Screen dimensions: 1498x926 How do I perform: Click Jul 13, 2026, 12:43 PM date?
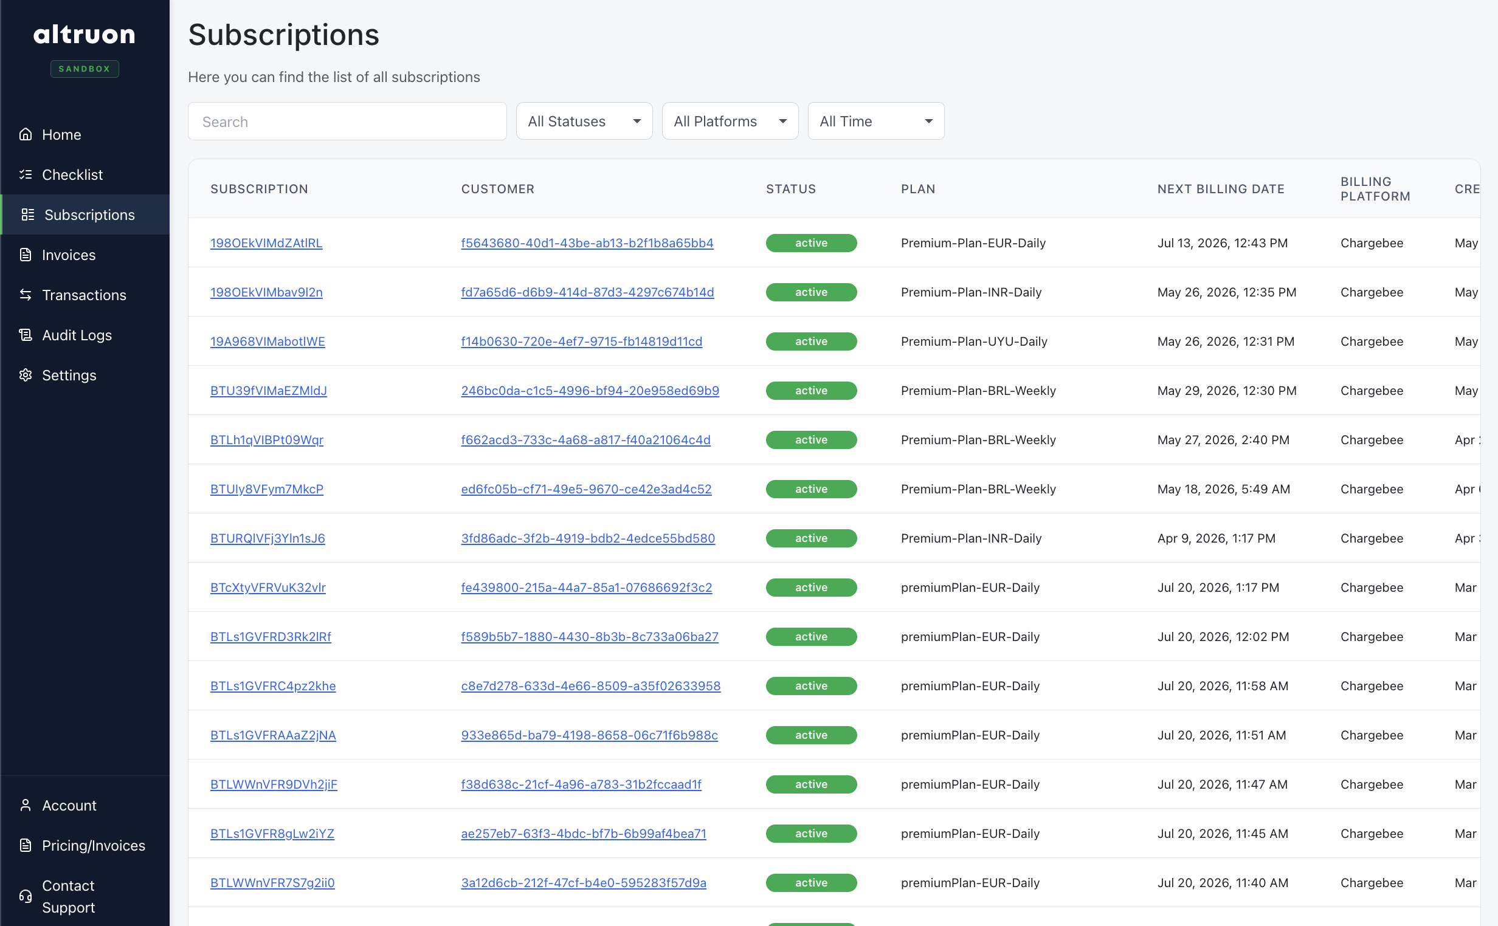point(1223,243)
